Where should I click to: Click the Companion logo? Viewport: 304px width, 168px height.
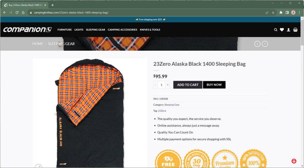pyautogui.click(x=27, y=30)
